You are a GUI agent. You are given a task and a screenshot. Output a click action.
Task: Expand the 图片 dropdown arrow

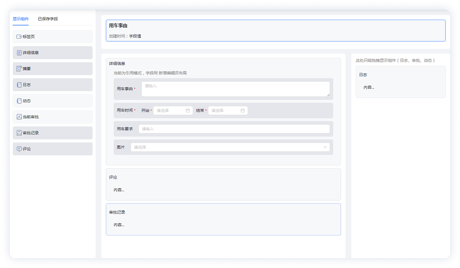(325, 147)
